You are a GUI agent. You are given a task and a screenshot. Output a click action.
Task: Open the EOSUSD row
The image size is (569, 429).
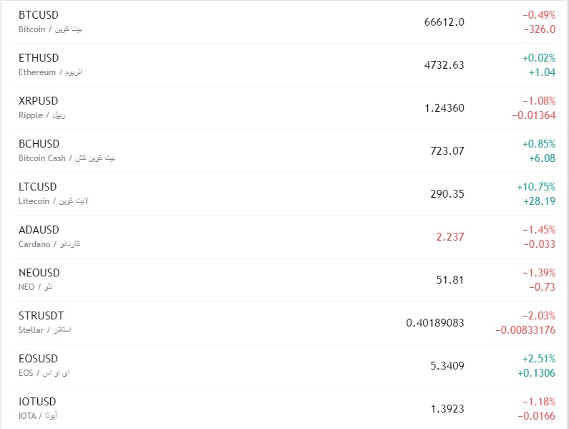point(39,359)
